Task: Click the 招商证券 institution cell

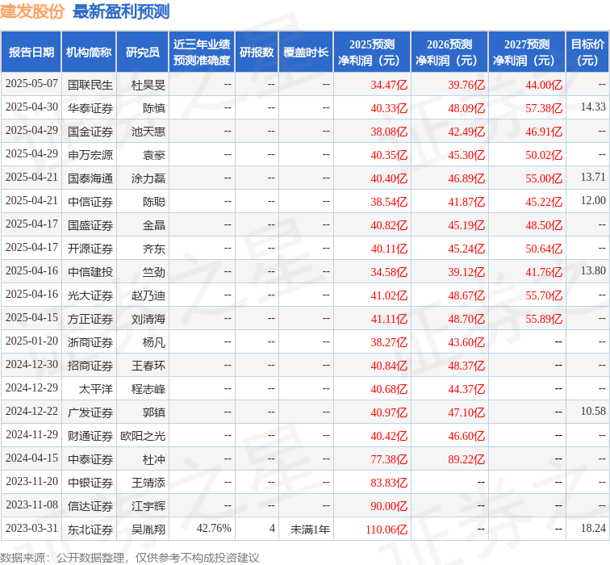Action: pos(90,366)
